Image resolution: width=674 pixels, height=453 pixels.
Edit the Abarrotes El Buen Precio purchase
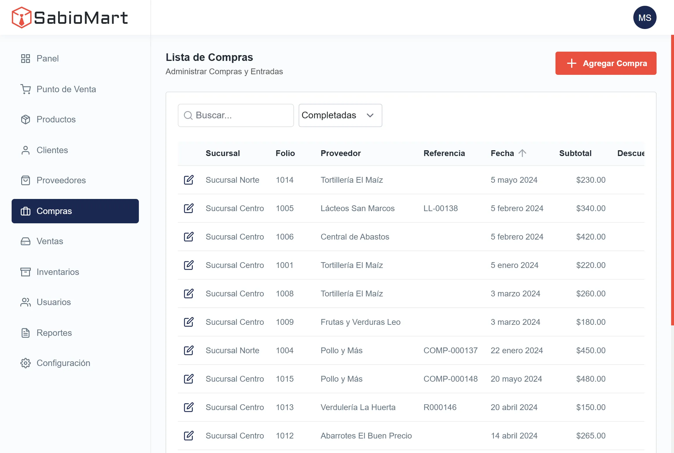[189, 436]
